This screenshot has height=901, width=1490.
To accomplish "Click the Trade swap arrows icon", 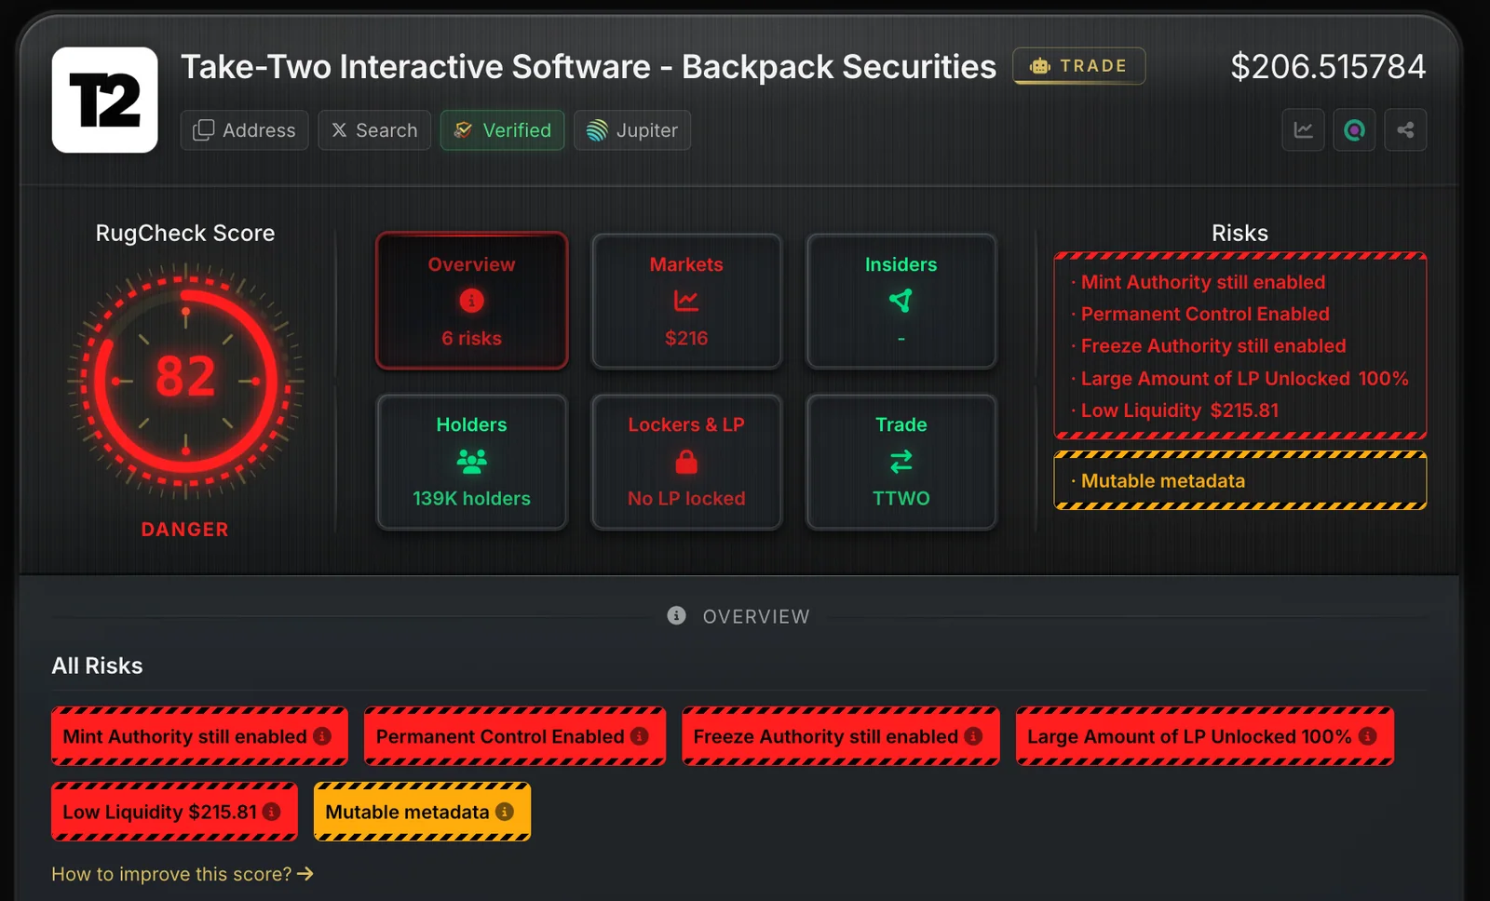I will pyautogui.click(x=901, y=461).
